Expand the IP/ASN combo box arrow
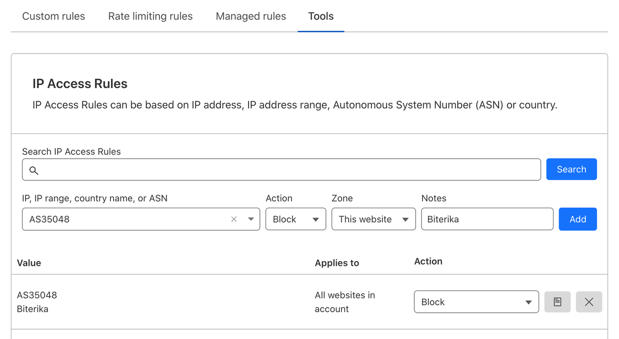This screenshot has width=619, height=339. pyautogui.click(x=251, y=219)
